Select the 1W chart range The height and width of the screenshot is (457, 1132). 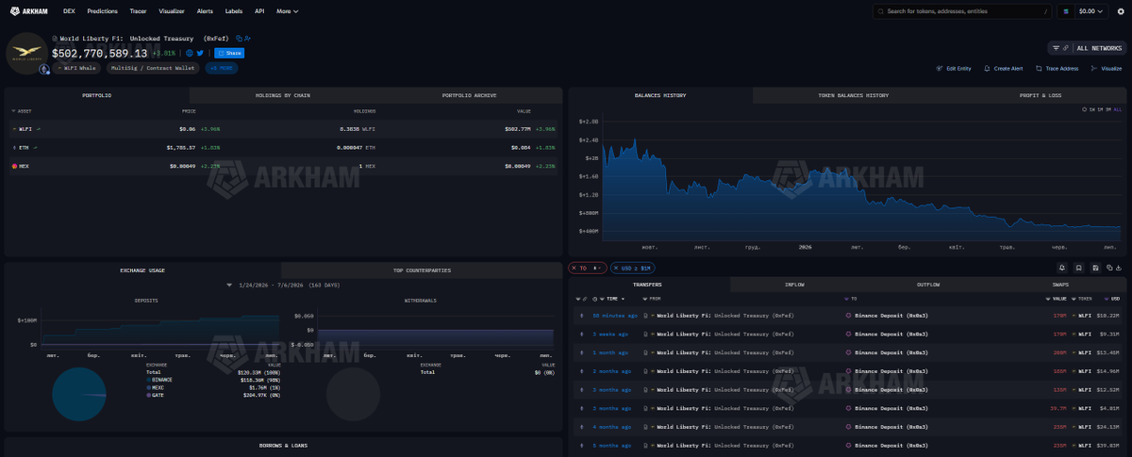(1091, 109)
